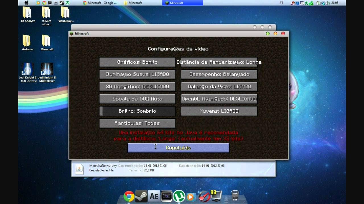Open the camera app in the dock
Screen dimensions: 364x204
click(166, 196)
